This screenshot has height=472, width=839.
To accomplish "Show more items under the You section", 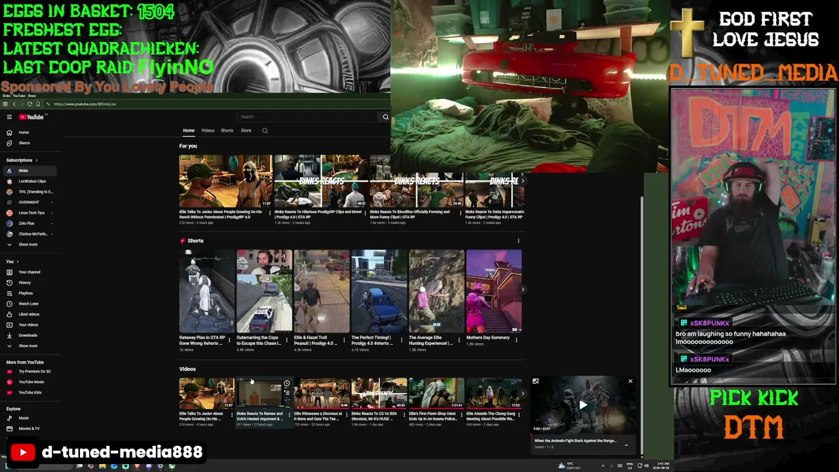I will 29,345.
